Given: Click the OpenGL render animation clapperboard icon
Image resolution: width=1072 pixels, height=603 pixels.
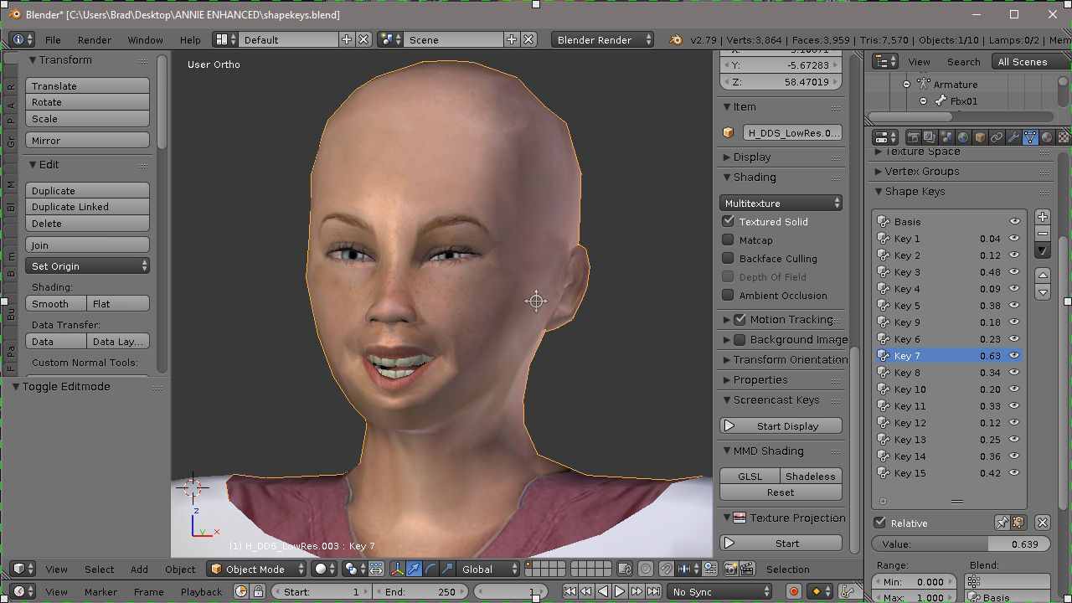Looking at the screenshot, I should point(746,569).
